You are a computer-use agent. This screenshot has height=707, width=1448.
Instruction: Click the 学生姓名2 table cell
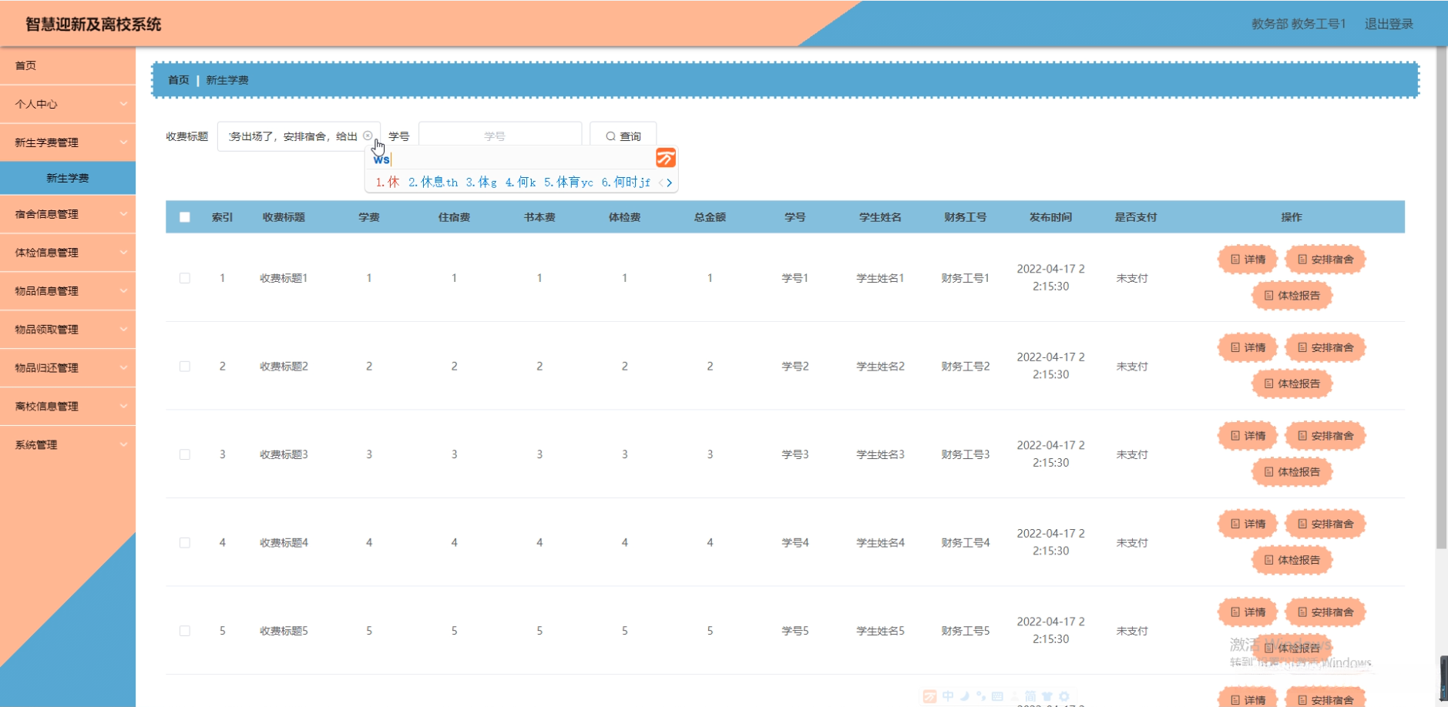[x=881, y=367]
